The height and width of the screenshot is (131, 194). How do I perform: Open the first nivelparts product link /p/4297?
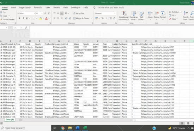point(158,47)
